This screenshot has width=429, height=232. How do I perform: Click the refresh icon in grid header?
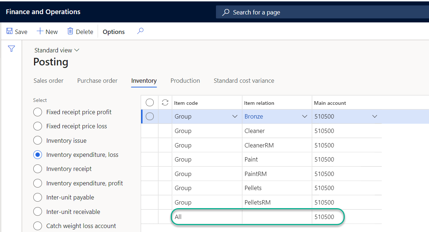pos(165,103)
